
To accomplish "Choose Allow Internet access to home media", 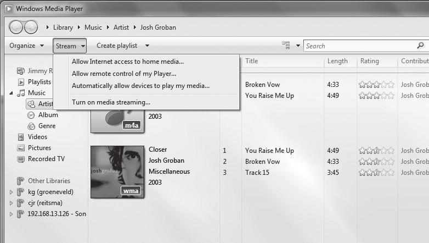I will tap(127, 62).
